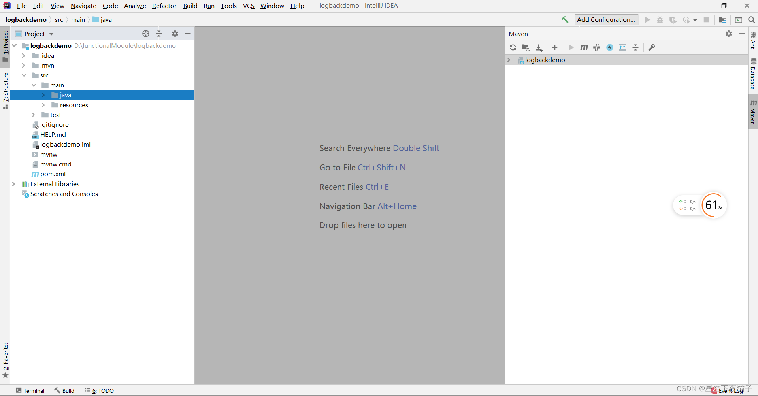Open the VCS menu

click(x=249, y=6)
